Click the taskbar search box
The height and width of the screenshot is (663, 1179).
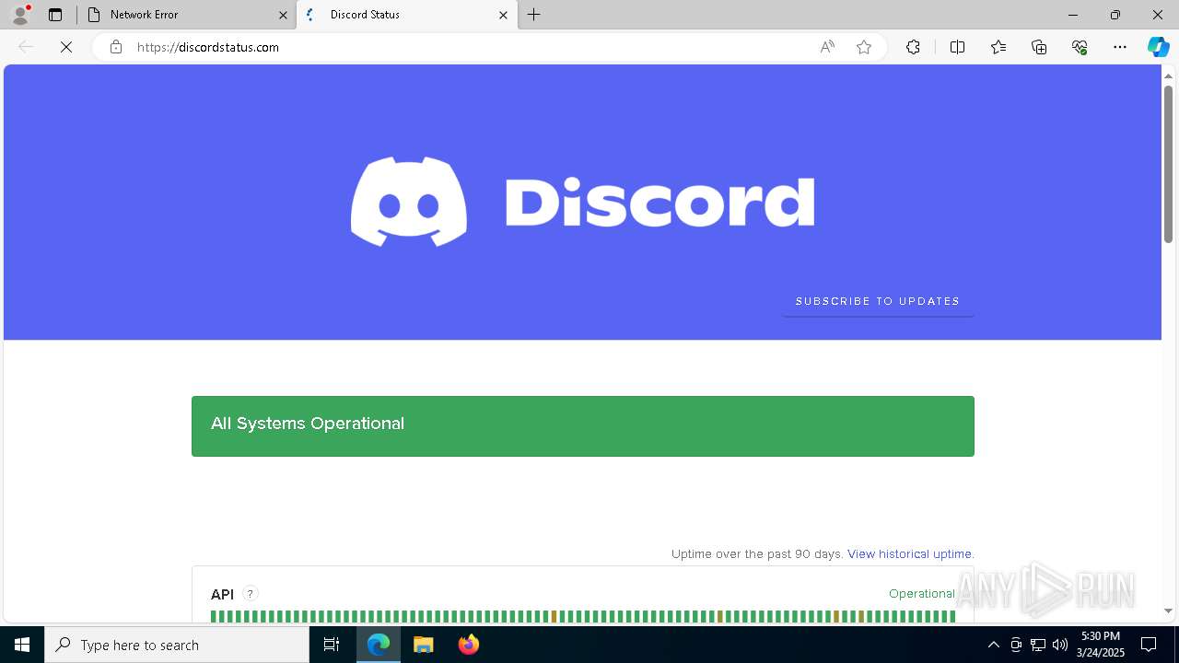coord(177,645)
